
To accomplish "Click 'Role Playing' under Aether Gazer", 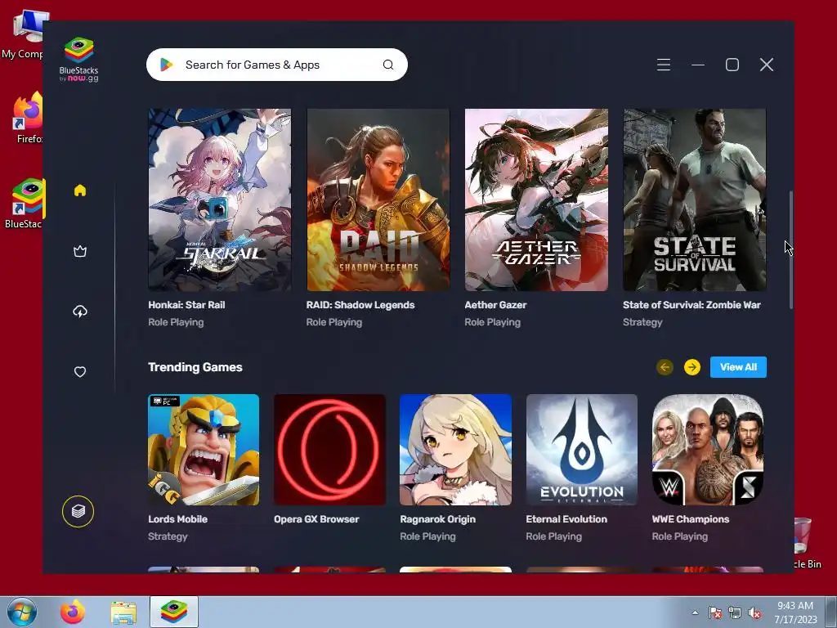I will pyautogui.click(x=492, y=322).
